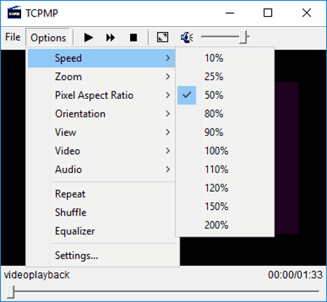Stop playback with the Stop button
The image size is (327, 302).
click(134, 38)
